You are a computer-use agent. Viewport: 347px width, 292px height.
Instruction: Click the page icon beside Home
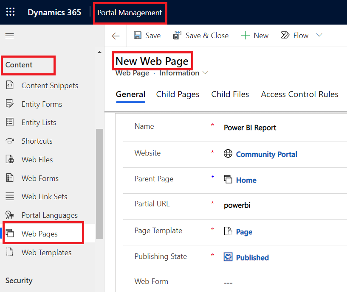(228, 179)
